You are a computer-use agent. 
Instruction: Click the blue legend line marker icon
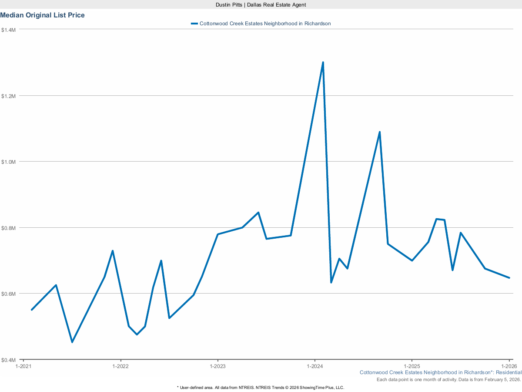[x=194, y=24]
